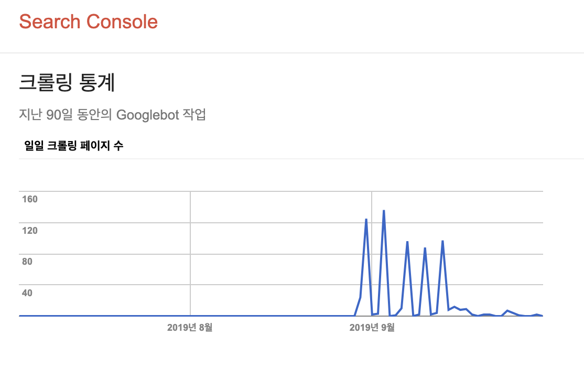Click the 40 y-axis label
The height and width of the screenshot is (368, 584).
(27, 293)
